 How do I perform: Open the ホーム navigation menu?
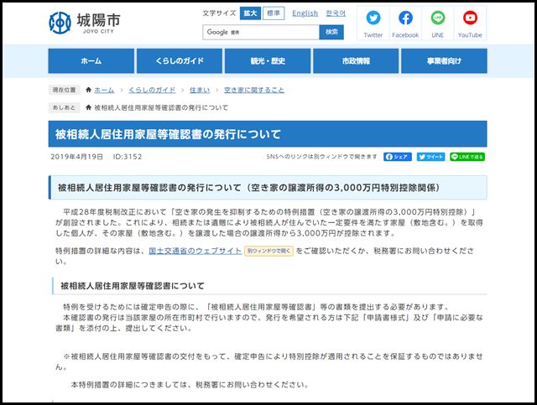(91, 61)
